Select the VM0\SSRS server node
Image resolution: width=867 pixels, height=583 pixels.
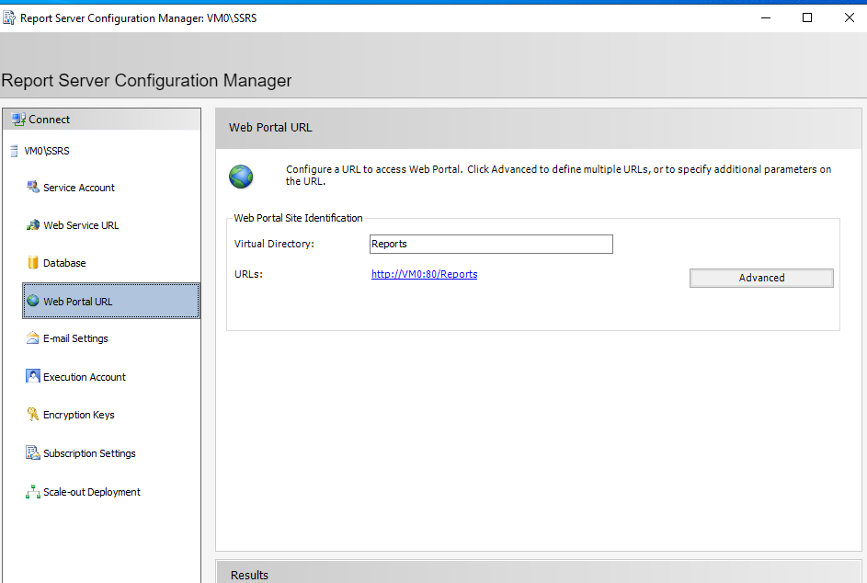pos(47,151)
